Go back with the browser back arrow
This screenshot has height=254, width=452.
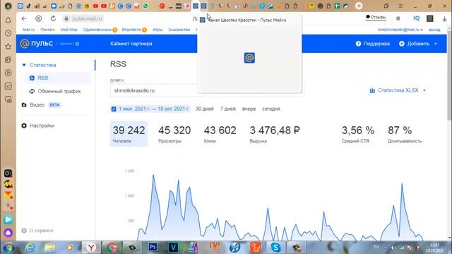point(24,18)
